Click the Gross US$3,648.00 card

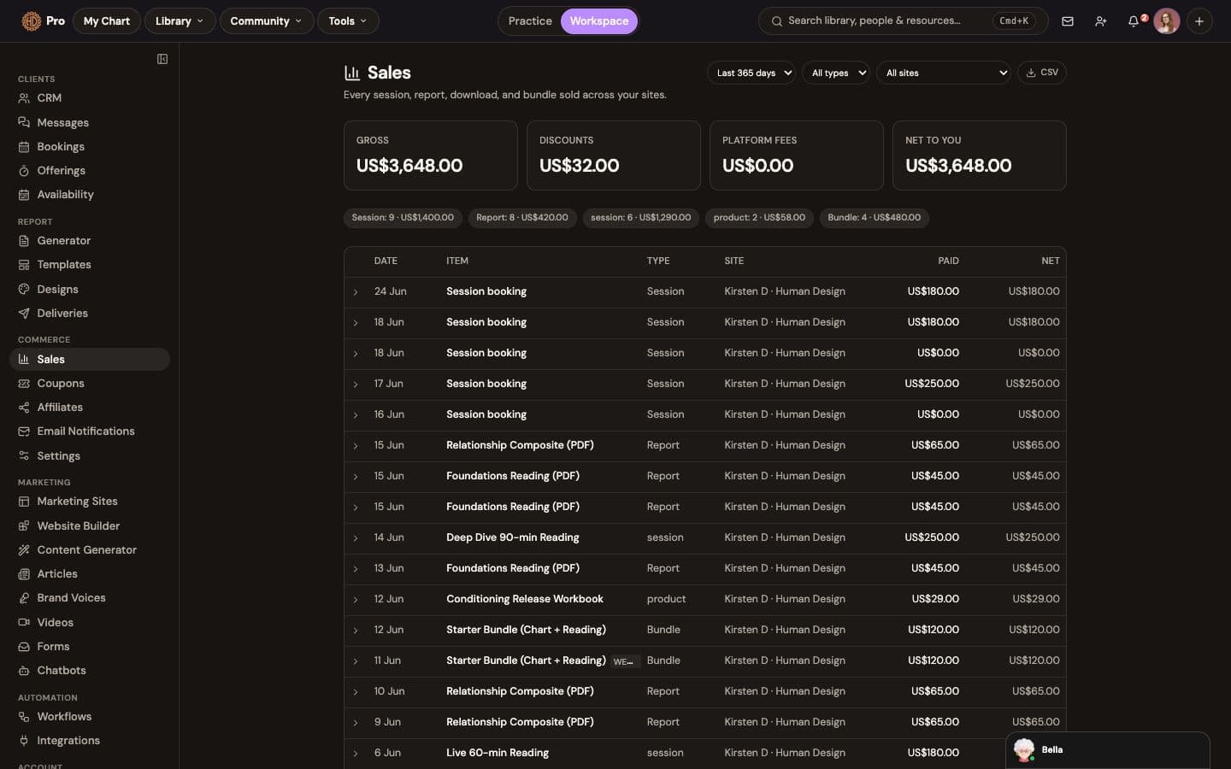tap(431, 156)
